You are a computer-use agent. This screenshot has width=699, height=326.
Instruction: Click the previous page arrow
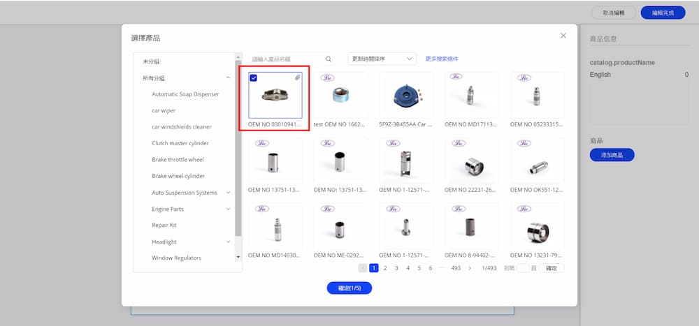(362, 268)
